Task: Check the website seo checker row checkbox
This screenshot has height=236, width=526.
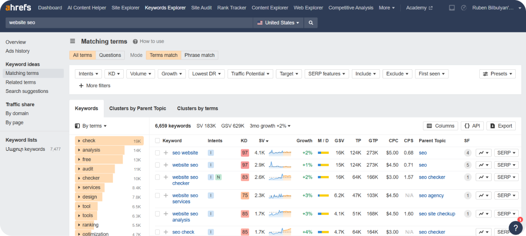Action: pos(157,177)
